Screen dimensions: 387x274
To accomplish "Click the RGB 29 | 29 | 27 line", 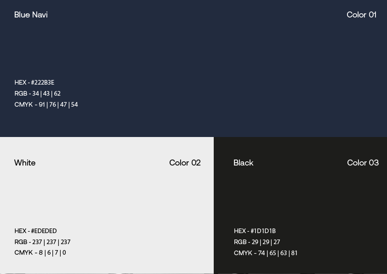I will pos(257,242).
